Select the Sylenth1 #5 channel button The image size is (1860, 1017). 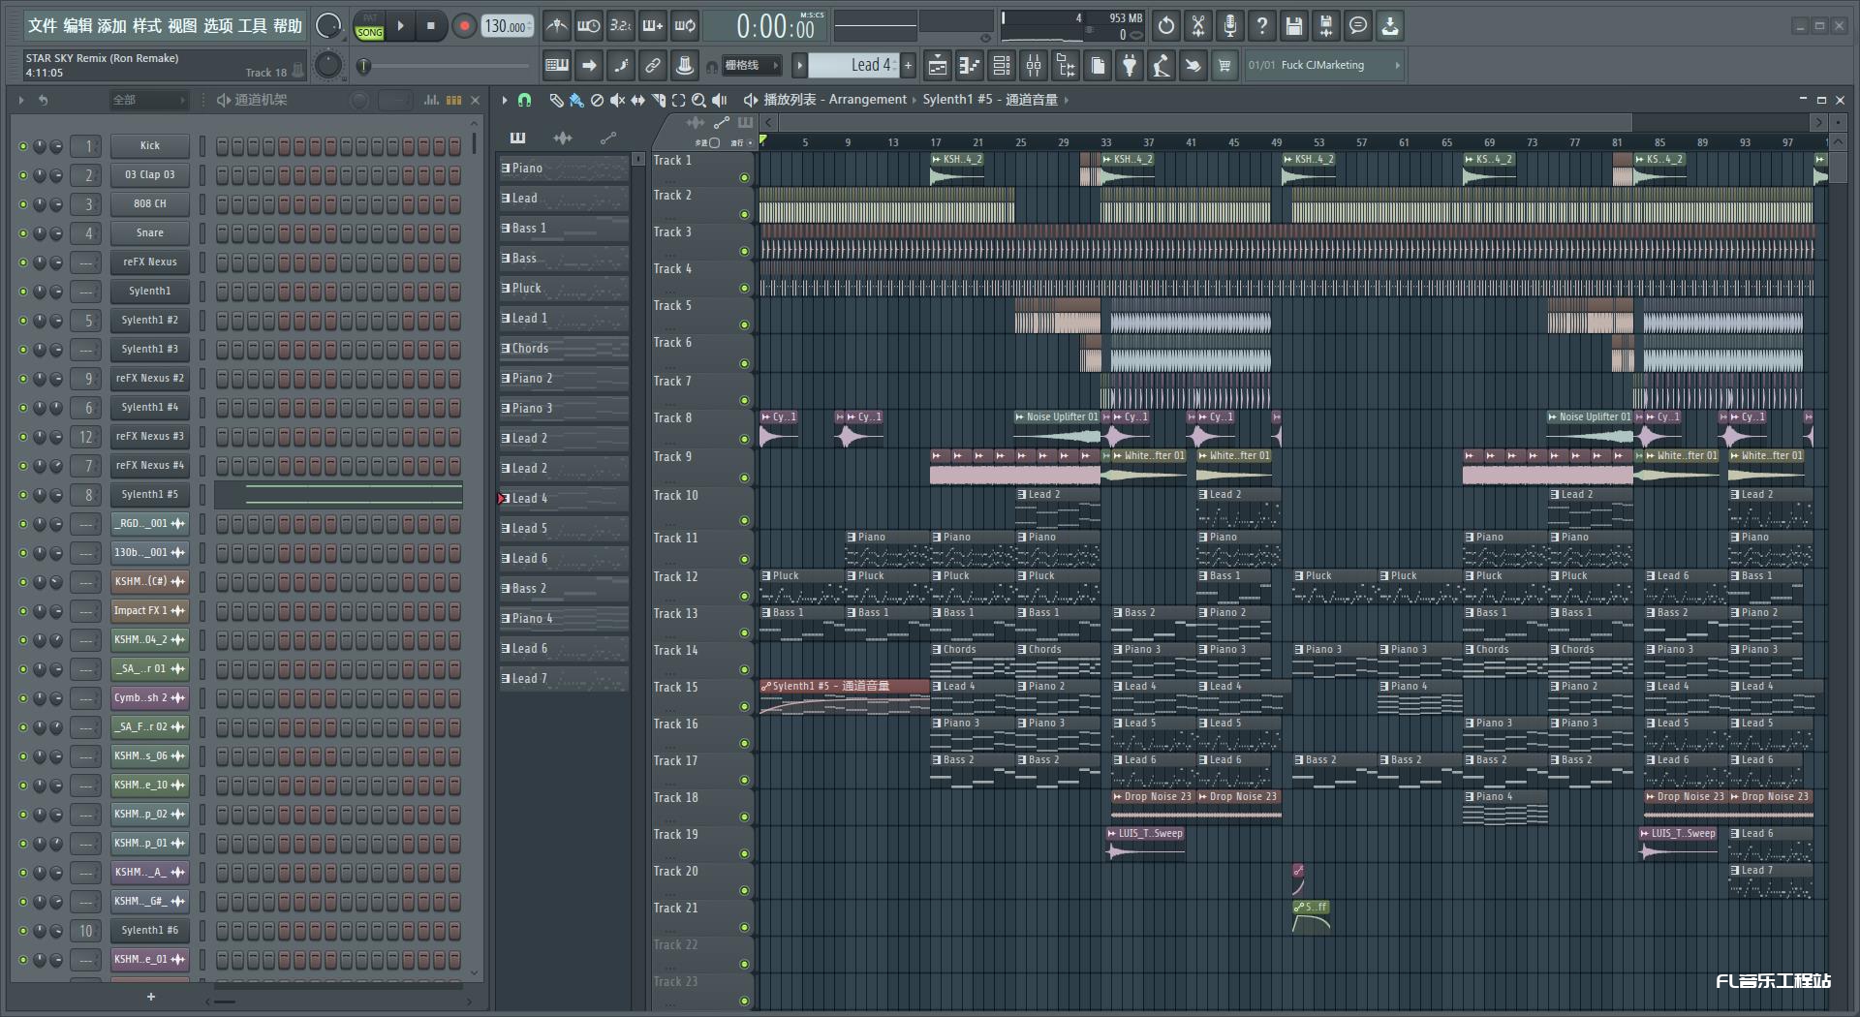(x=149, y=495)
